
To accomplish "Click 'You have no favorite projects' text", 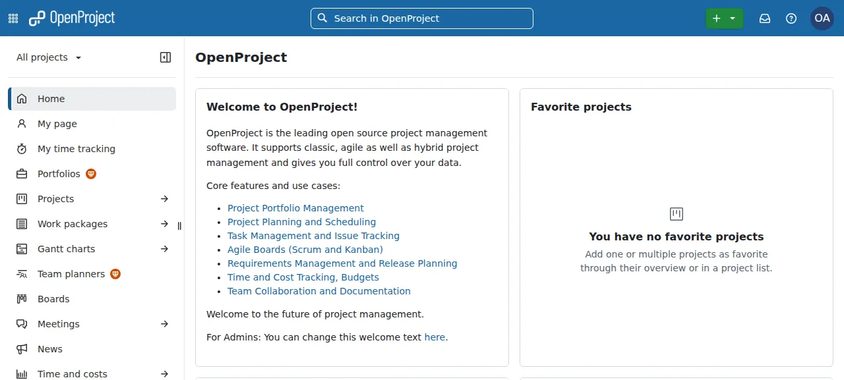I will click(677, 236).
